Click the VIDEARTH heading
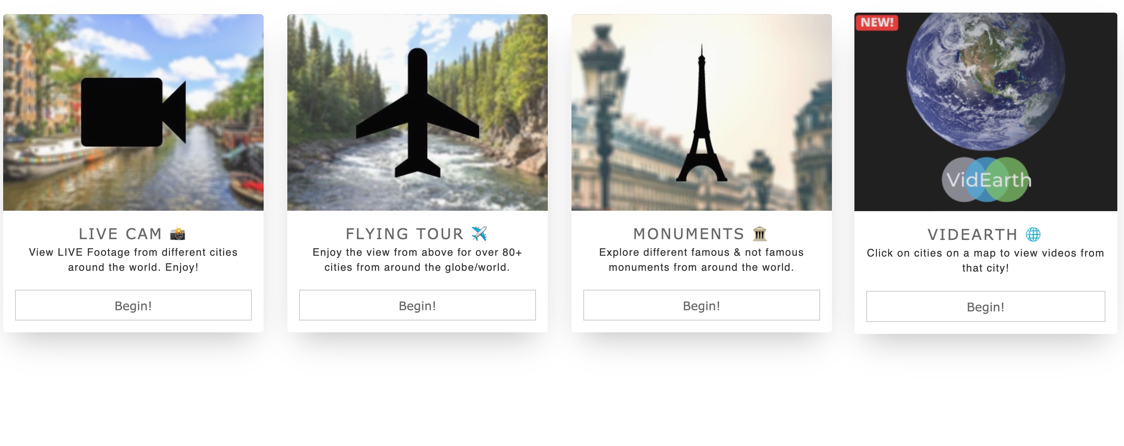Image resolution: width=1124 pixels, height=446 pixels. click(x=972, y=235)
